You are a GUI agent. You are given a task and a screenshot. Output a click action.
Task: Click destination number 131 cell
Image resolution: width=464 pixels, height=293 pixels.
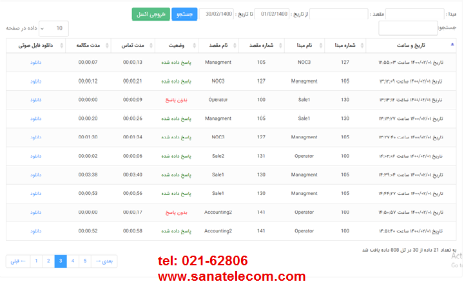261,156
